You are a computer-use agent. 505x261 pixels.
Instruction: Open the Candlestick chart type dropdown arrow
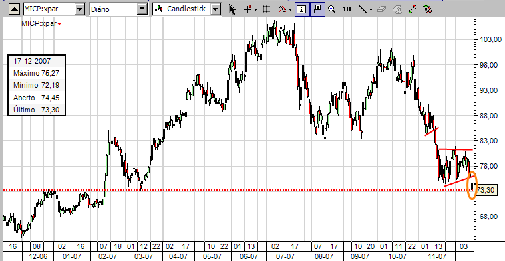(216, 9)
